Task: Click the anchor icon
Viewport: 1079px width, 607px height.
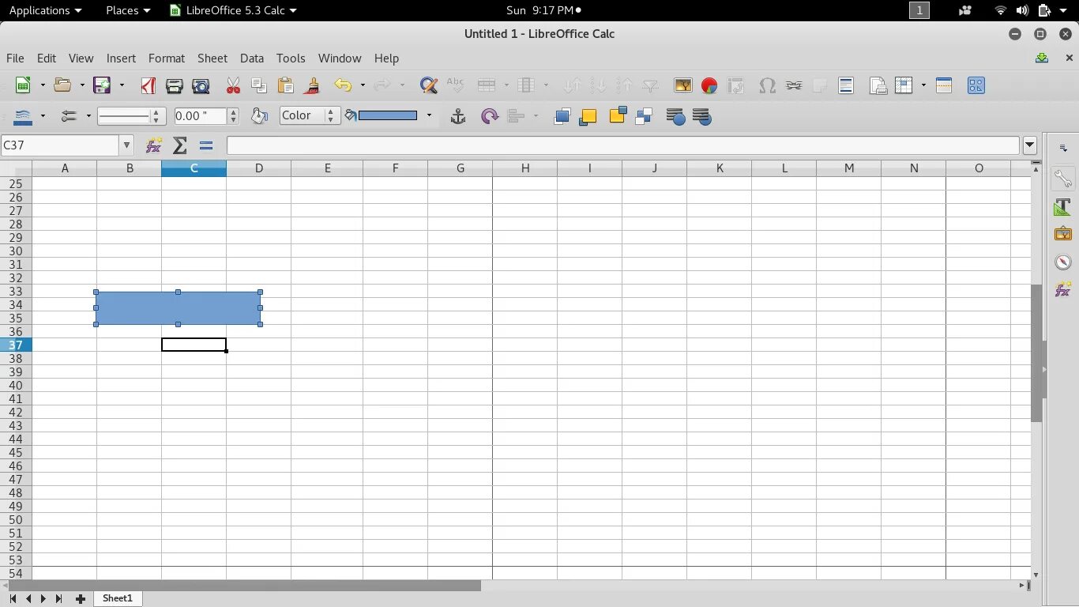Action: click(457, 116)
